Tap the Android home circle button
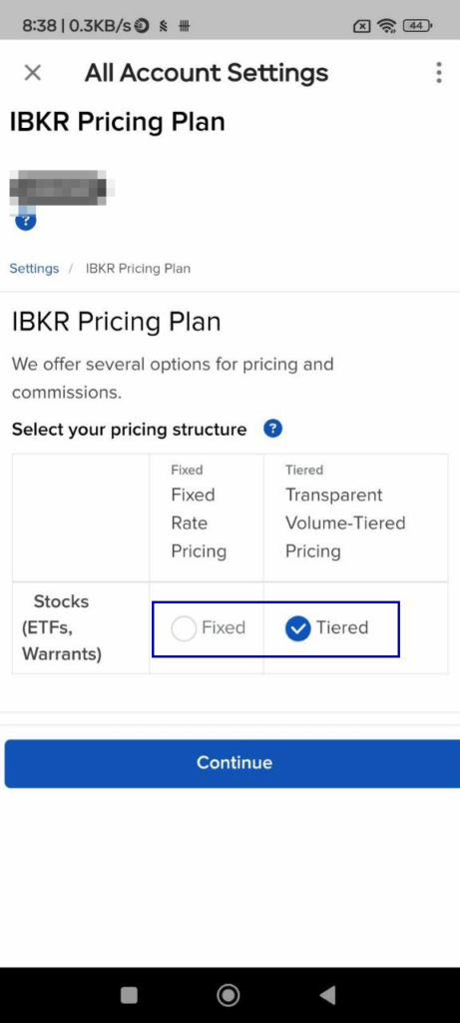Viewport: 460px width, 1023px height. coord(229,995)
